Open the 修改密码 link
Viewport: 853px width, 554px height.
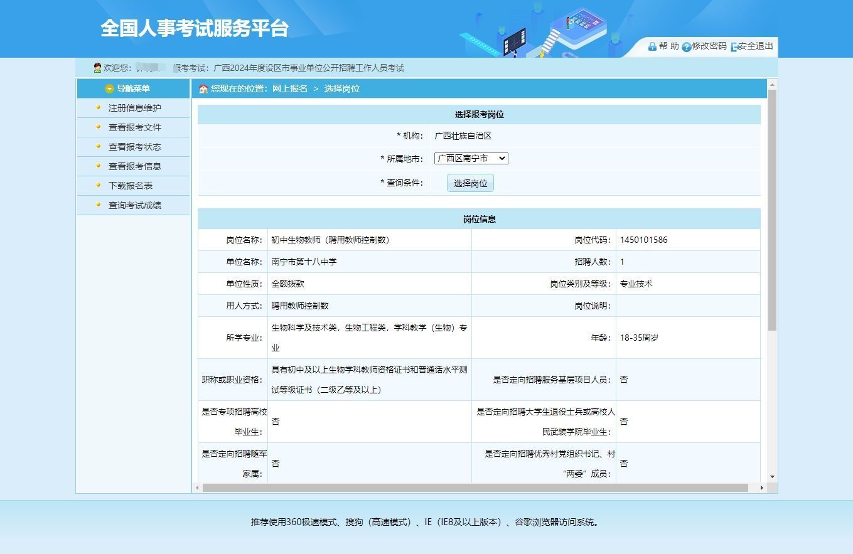709,46
